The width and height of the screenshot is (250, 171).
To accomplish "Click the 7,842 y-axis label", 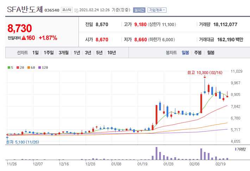I will (235, 106).
